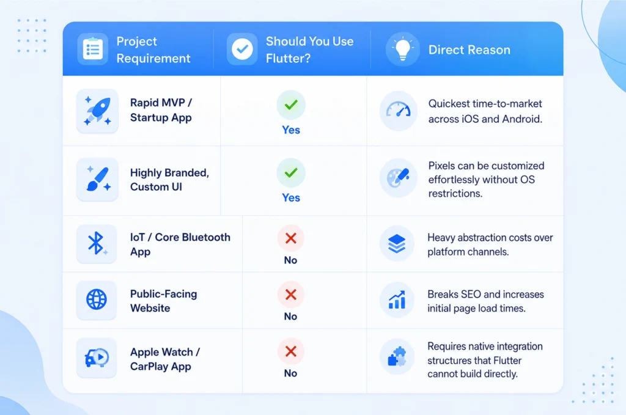Click the Breaks SEO reason text
The height and width of the screenshot is (415, 626).
[485, 301]
